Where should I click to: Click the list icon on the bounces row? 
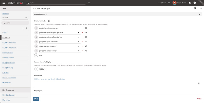click(86, 51)
